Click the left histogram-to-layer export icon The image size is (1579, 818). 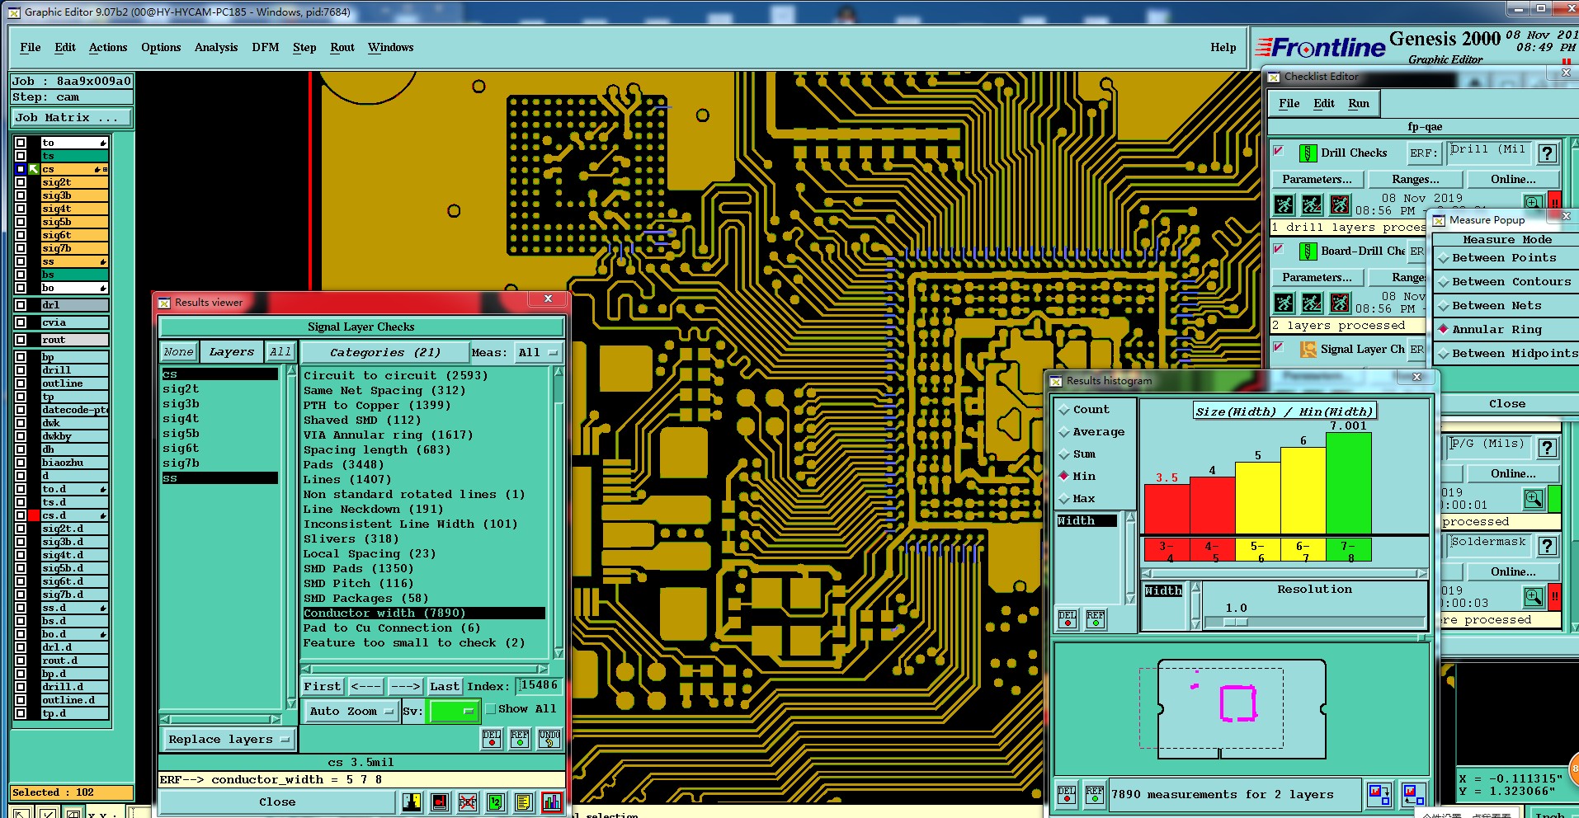point(1379,794)
